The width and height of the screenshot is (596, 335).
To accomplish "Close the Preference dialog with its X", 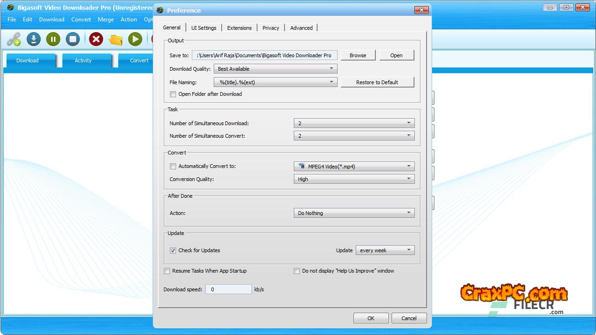I will 421,10.
